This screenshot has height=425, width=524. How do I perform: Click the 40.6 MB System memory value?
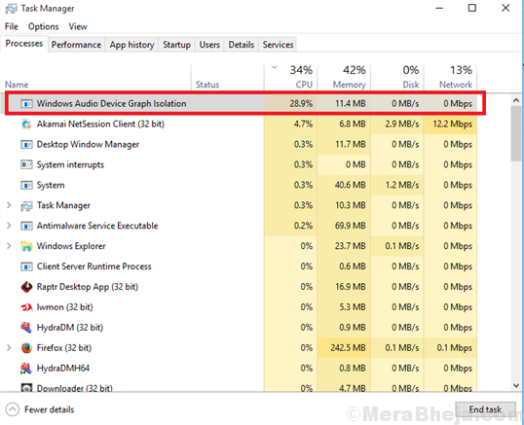pos(351,185)
